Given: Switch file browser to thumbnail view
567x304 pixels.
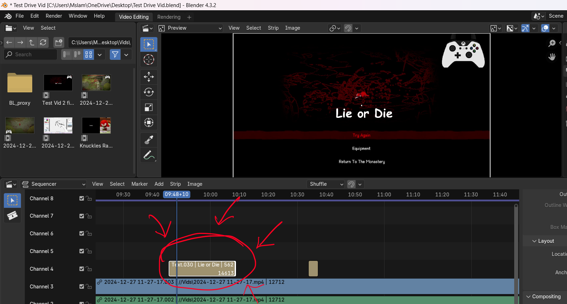Looking at the screenshot, I should click(x=89, y=55).
